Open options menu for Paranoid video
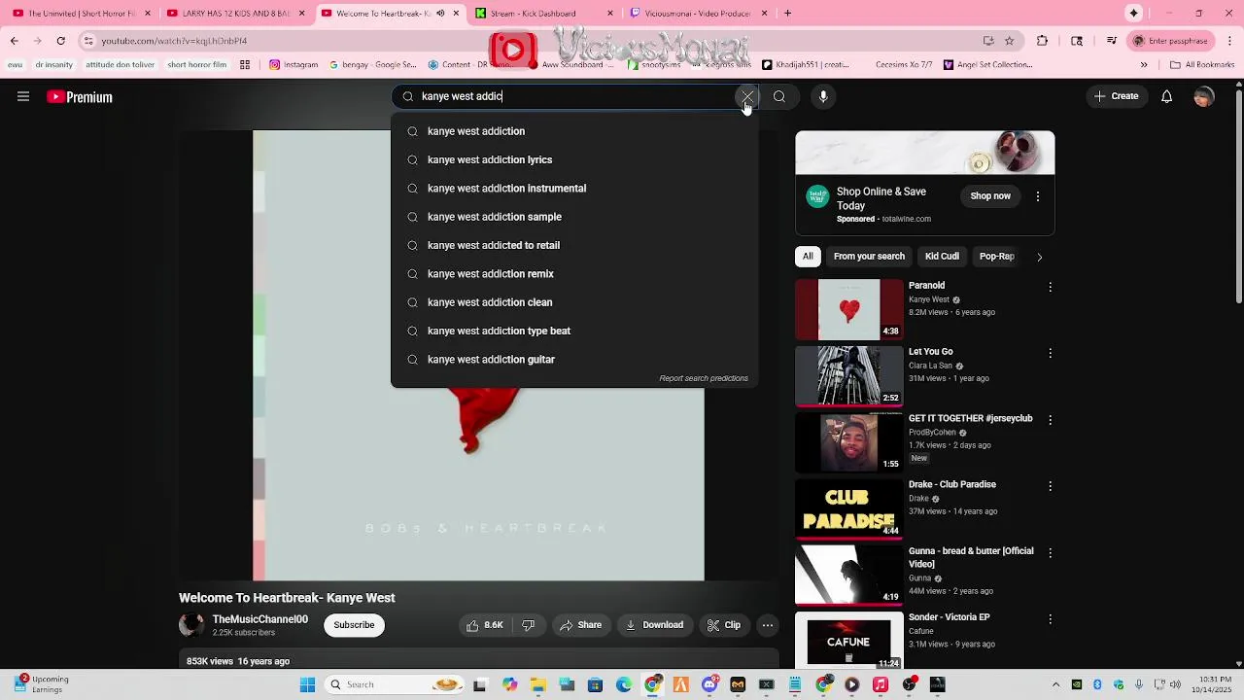 (x=1050, y=288)
